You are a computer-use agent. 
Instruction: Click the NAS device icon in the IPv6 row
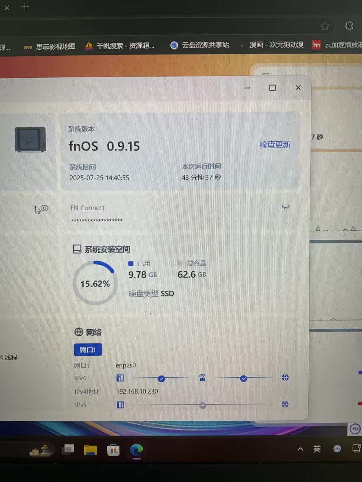point(120,405)
